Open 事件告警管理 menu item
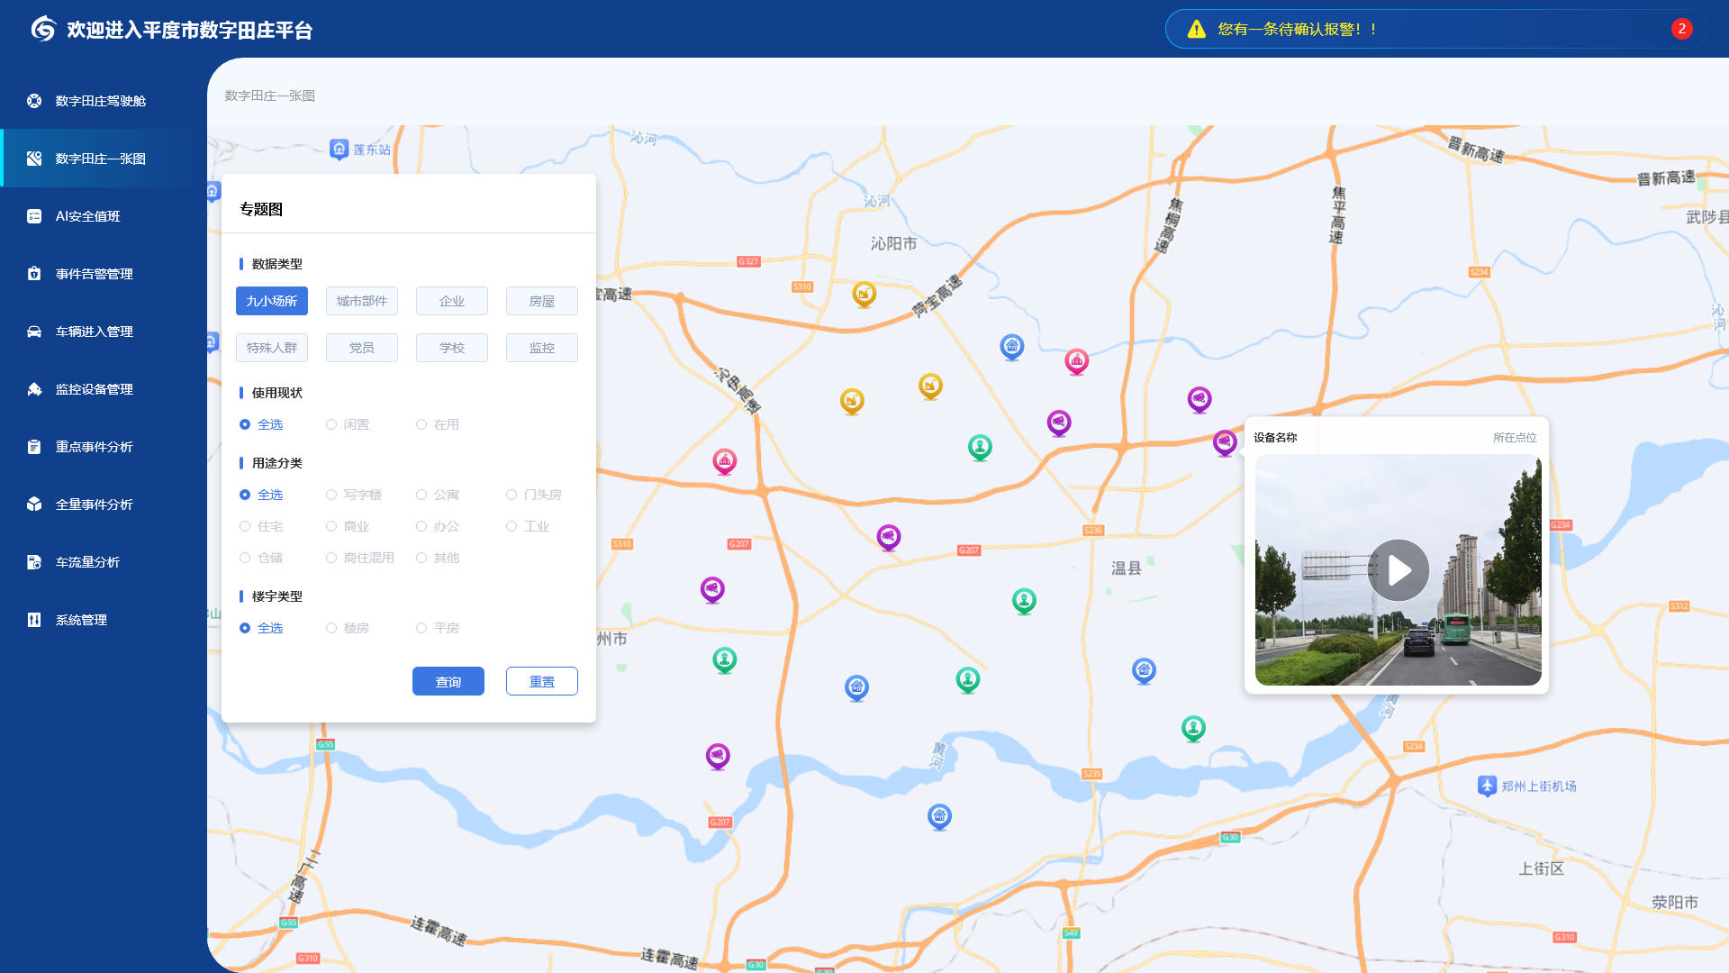The image size is (1729, 973). (x=104, y=274)
